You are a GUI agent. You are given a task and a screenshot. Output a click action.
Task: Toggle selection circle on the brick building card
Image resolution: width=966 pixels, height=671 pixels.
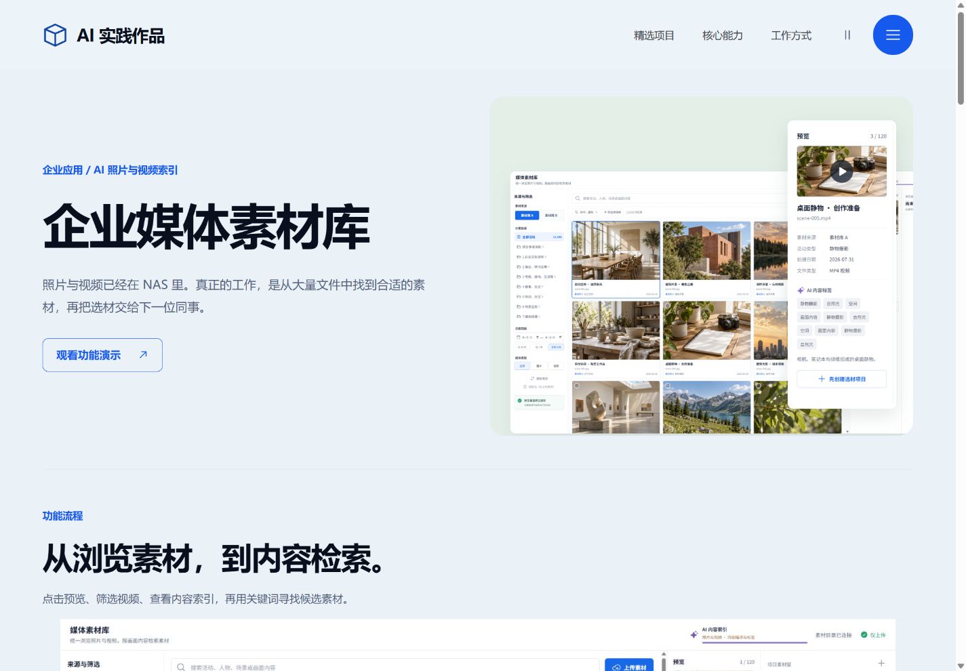point(668,226)
